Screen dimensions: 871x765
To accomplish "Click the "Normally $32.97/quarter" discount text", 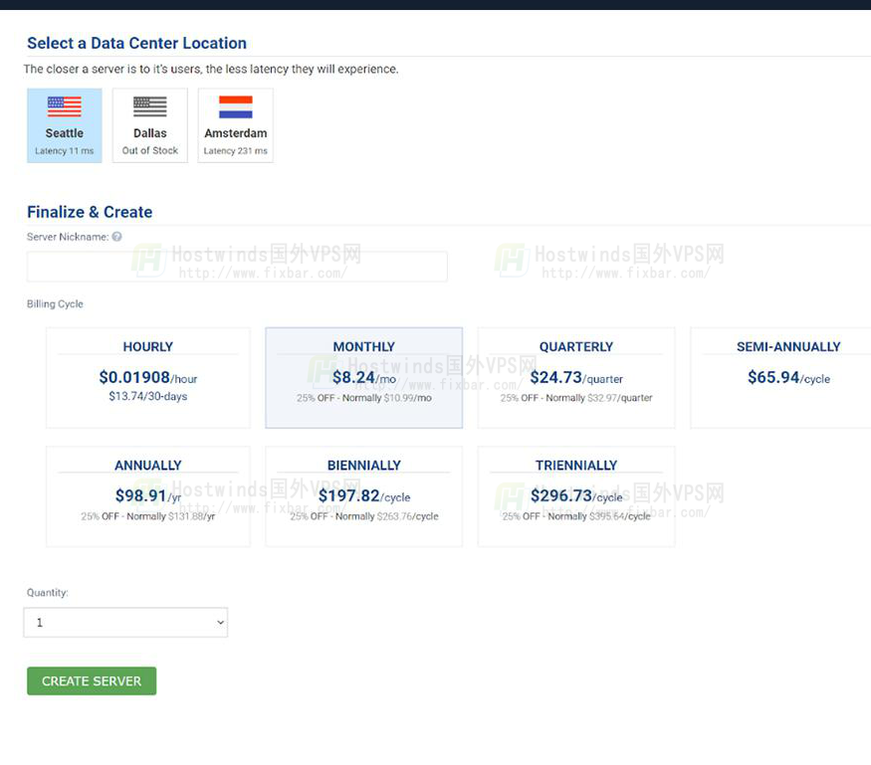I will pos(599,398).
